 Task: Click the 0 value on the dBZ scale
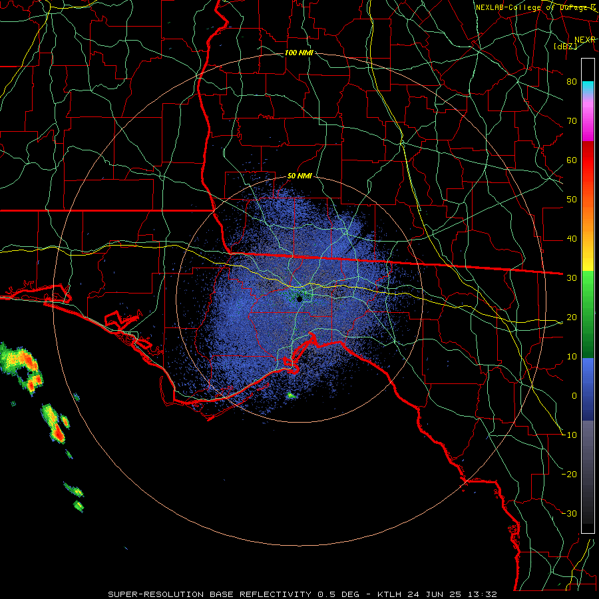coord(574,396)
